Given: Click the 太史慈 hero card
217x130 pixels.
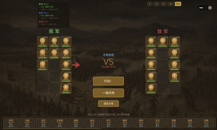Looking at the screenshot, I should [60, 123].
